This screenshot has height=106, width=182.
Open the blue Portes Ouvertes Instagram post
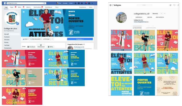pyautogui.click(x=144, y=86)
